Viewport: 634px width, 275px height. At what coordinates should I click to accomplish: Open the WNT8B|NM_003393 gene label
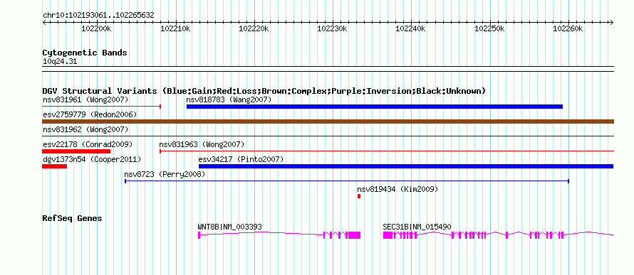tap(229, 227)
